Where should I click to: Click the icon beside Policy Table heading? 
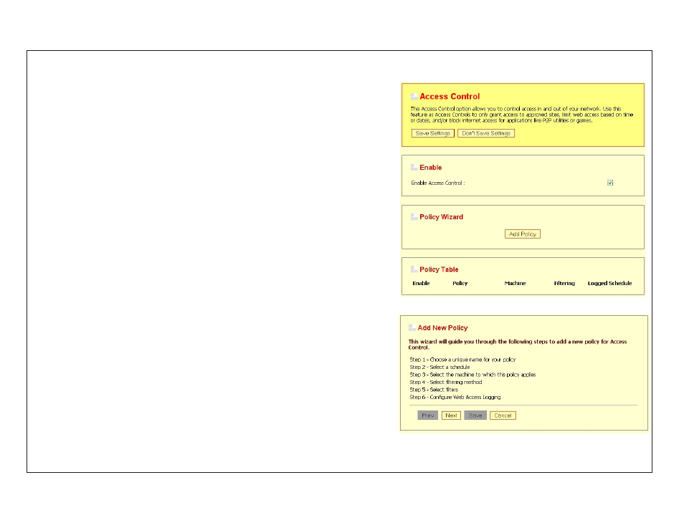(414, 269)
